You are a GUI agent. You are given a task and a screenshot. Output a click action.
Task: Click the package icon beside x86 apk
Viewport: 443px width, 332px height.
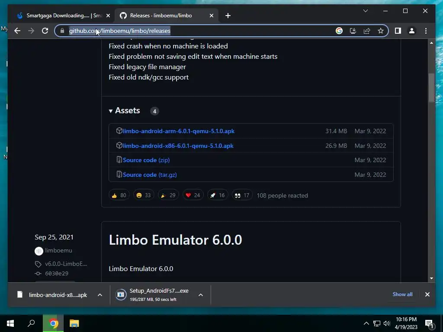[119, 145]
